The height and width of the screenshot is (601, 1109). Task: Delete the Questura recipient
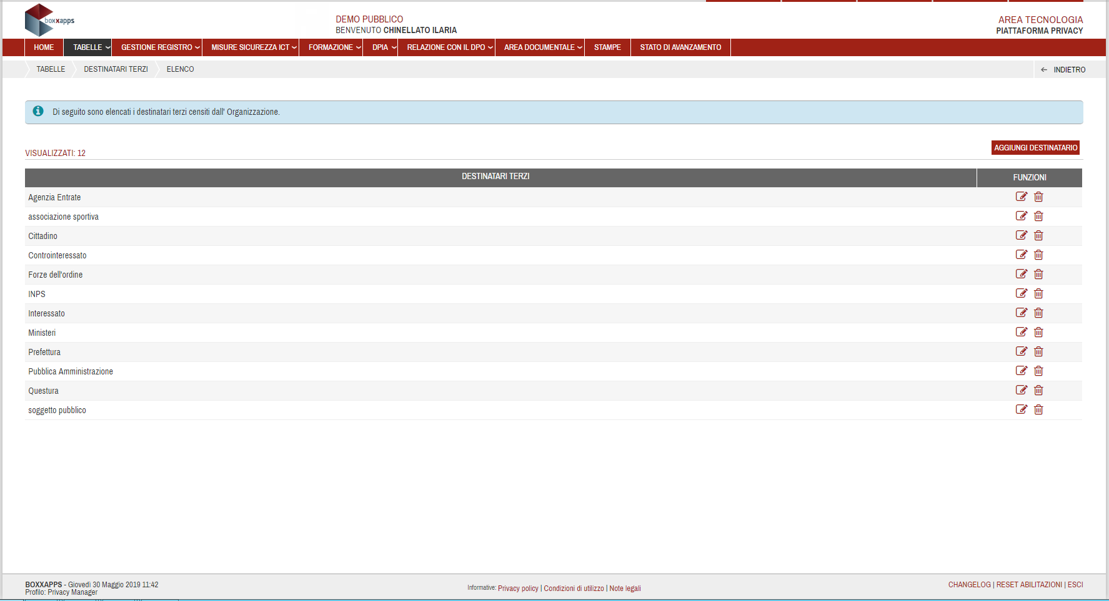point(1038,390)
